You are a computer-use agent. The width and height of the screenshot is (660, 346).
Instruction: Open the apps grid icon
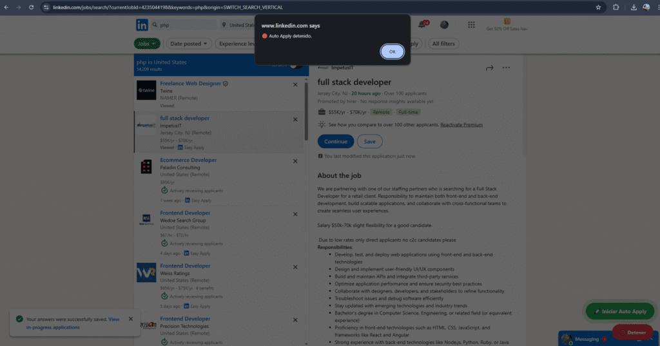(471, 25)
